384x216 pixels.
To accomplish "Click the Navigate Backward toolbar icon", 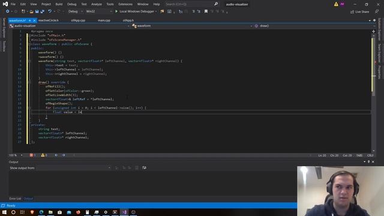I will (7, 11).
